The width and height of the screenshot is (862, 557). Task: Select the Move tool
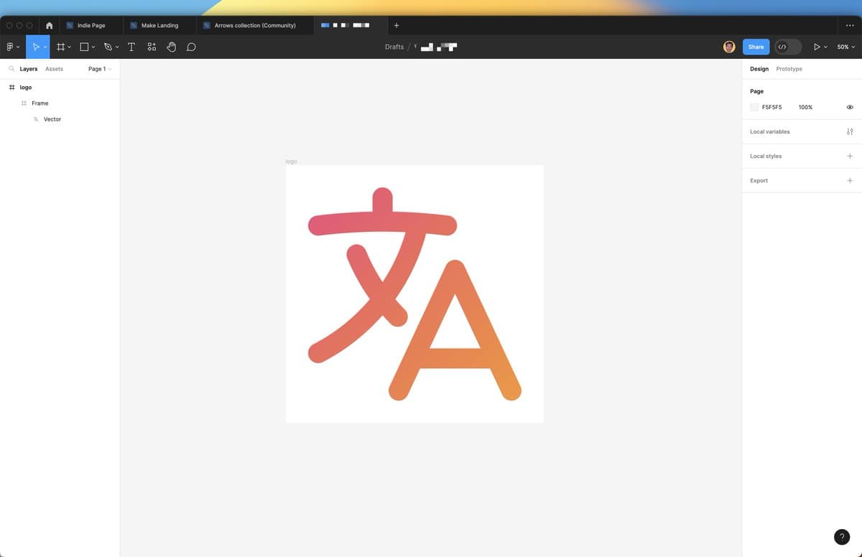click(36, 47)
